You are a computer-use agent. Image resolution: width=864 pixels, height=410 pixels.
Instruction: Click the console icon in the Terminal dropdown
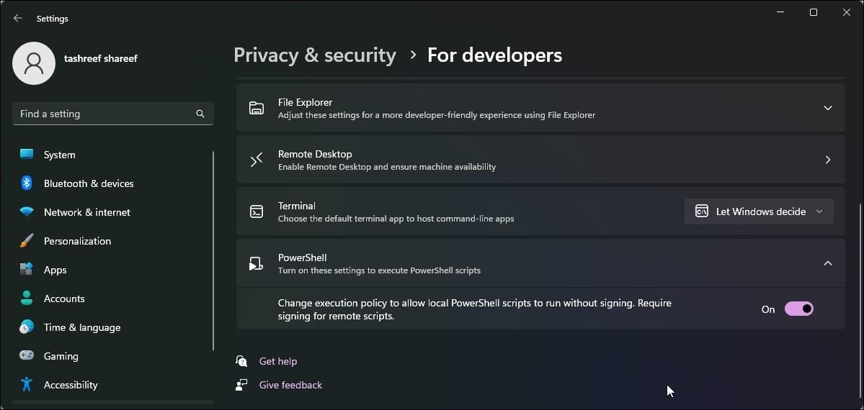(701, 211)
